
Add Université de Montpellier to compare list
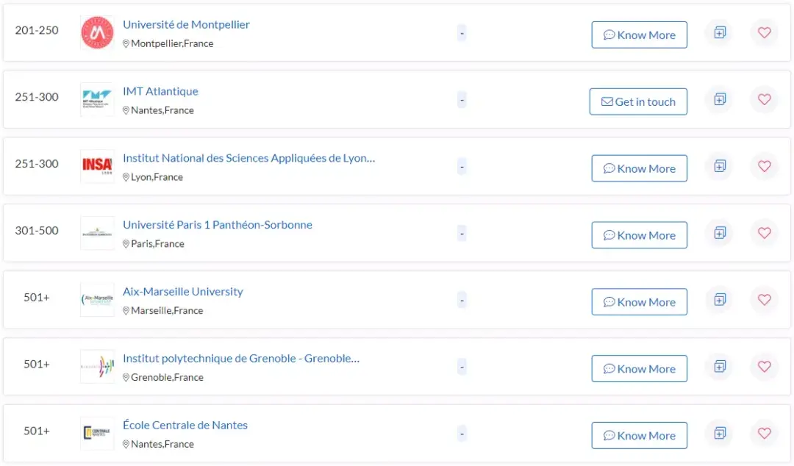pos(720,33)
